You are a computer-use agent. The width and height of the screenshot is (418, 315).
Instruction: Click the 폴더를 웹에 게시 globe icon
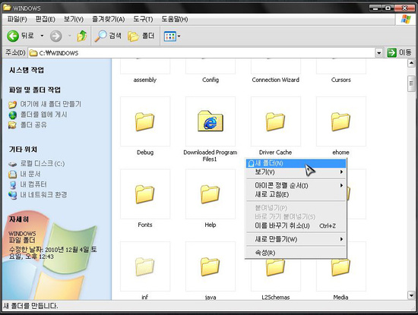pyautogui.click(x=12, y=115)
